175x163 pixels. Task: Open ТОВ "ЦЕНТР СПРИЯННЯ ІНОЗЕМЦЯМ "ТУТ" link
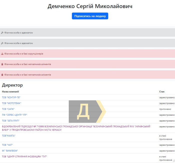point(24,157)
